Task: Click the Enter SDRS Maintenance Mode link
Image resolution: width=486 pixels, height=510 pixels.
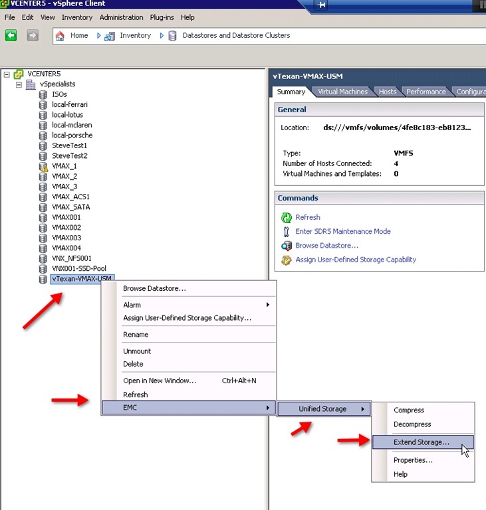Action: tap(342, 232)
